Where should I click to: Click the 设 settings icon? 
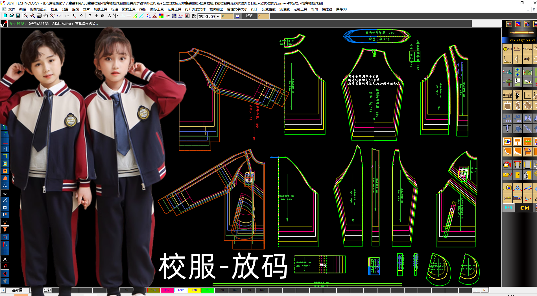pyautogui.click(x=194, y=16)
